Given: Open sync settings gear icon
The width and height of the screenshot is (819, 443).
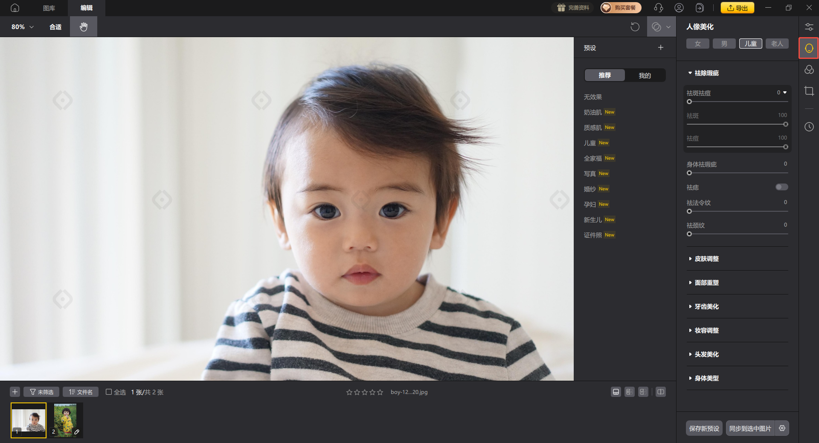Looking at the screenshot, I should [782, 428].
